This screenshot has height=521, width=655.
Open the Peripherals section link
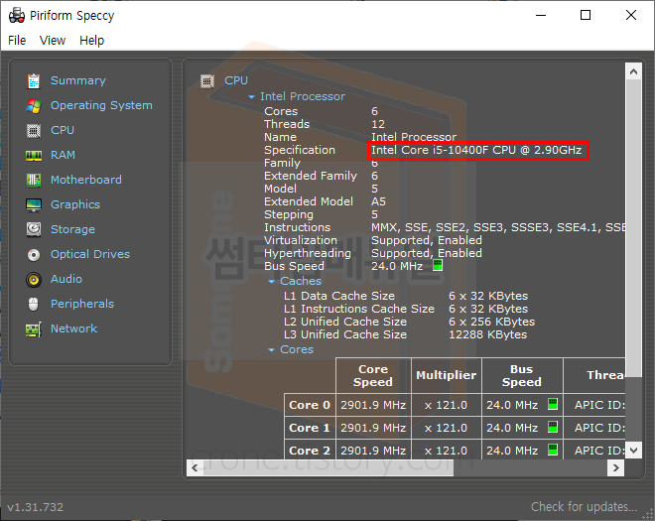click(82, 304)
